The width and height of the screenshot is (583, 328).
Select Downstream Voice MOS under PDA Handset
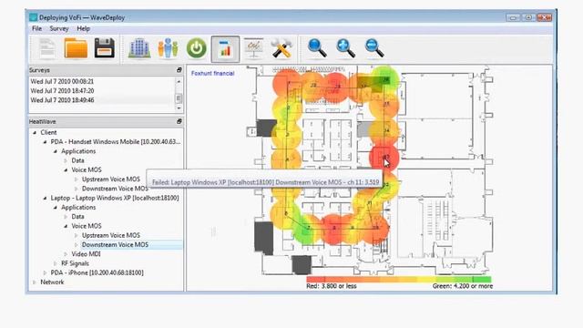tap(115, 189)
